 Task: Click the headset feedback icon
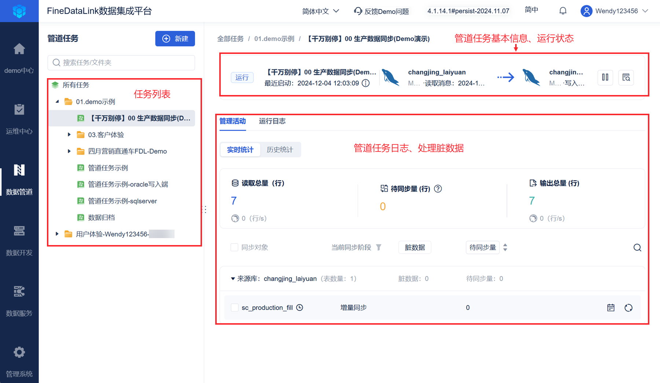[x=358, y=11]
